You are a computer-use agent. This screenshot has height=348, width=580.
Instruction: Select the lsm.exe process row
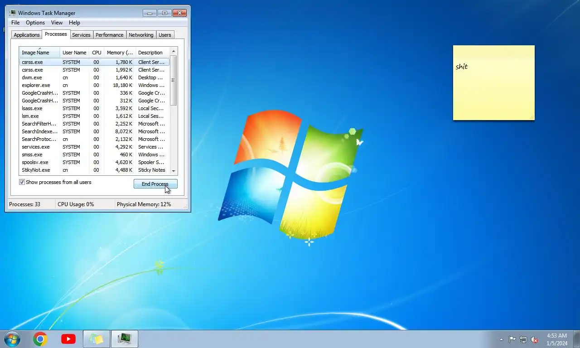94,116
